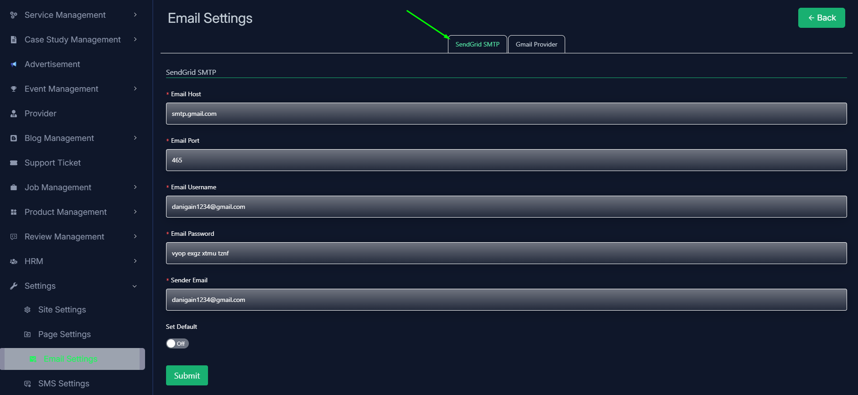The image size is (858, 395).
Task: Click the Email Username field label
Action: point(193,187)
